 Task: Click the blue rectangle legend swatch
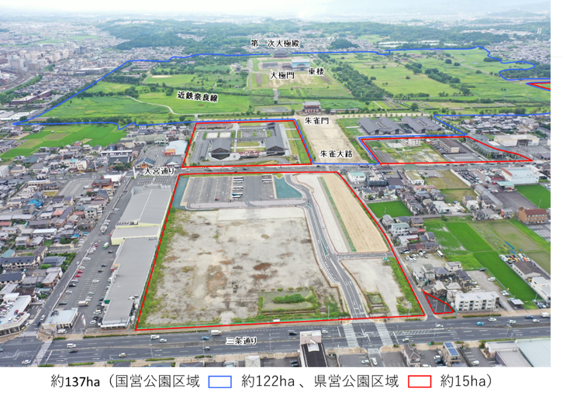coord(219,381)
